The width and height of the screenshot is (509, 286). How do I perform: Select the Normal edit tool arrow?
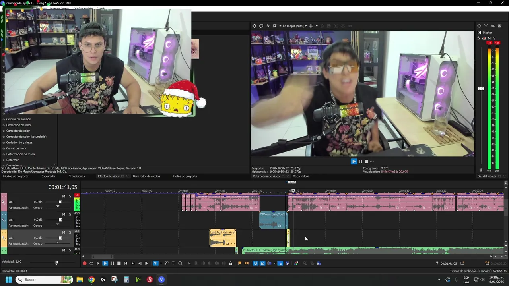point(155,263)
